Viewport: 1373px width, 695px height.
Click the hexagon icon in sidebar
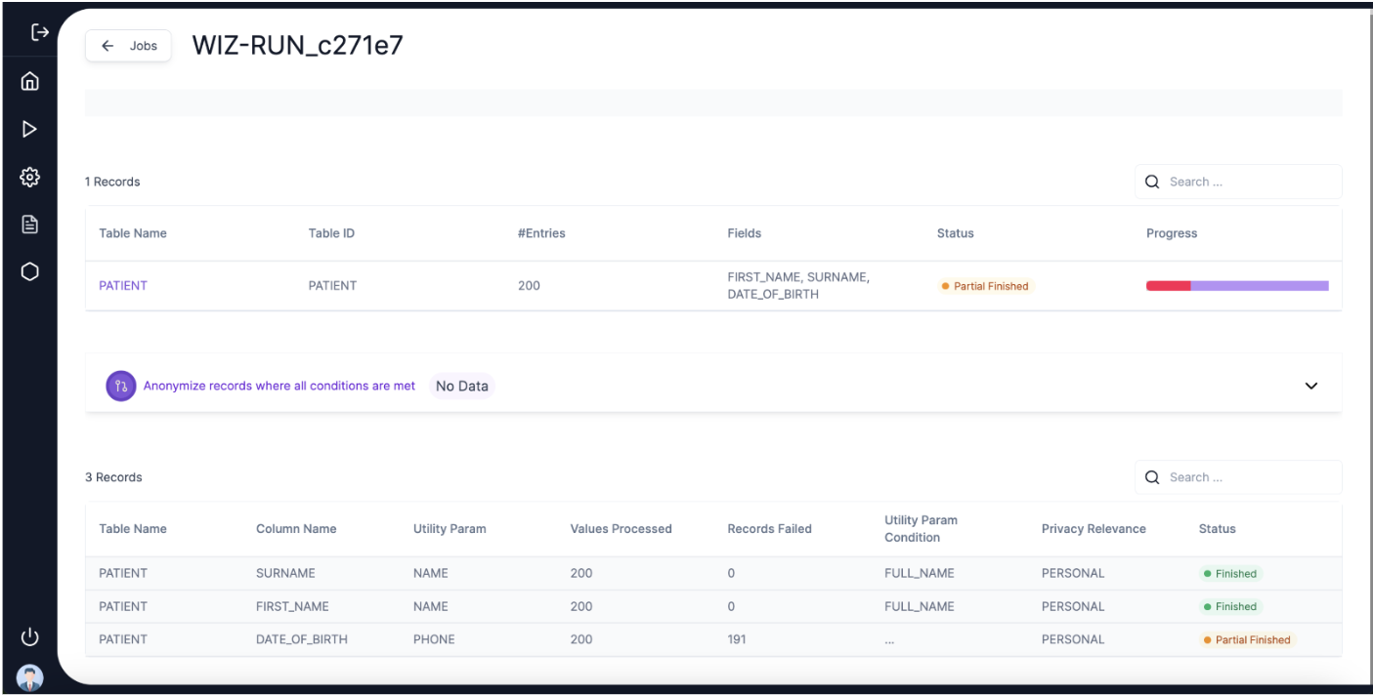29,272
